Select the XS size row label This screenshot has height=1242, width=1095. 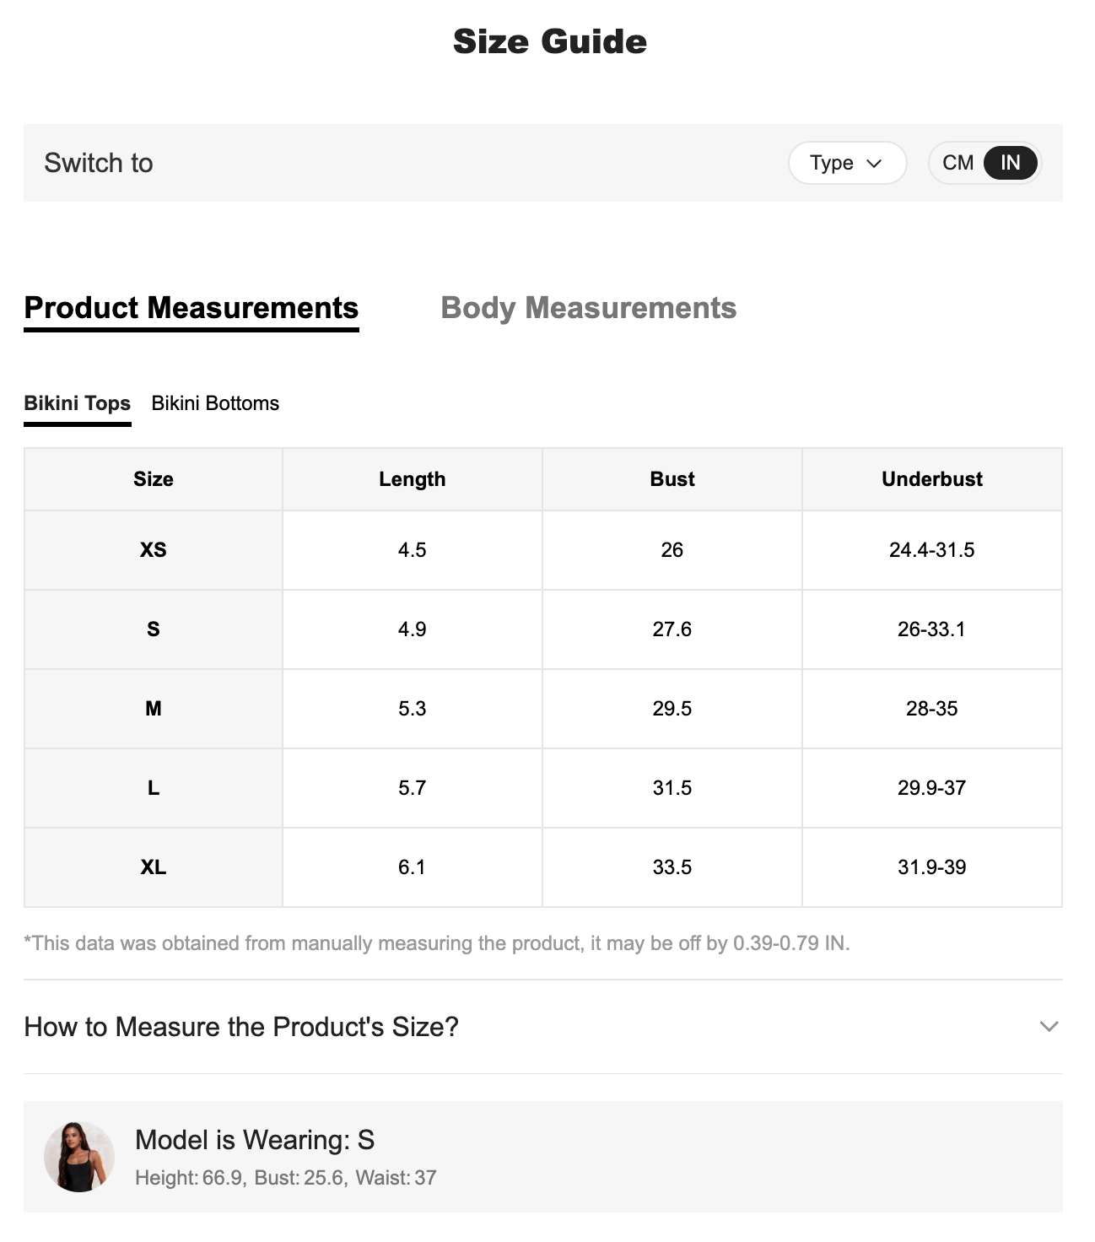tap(154, 550)
